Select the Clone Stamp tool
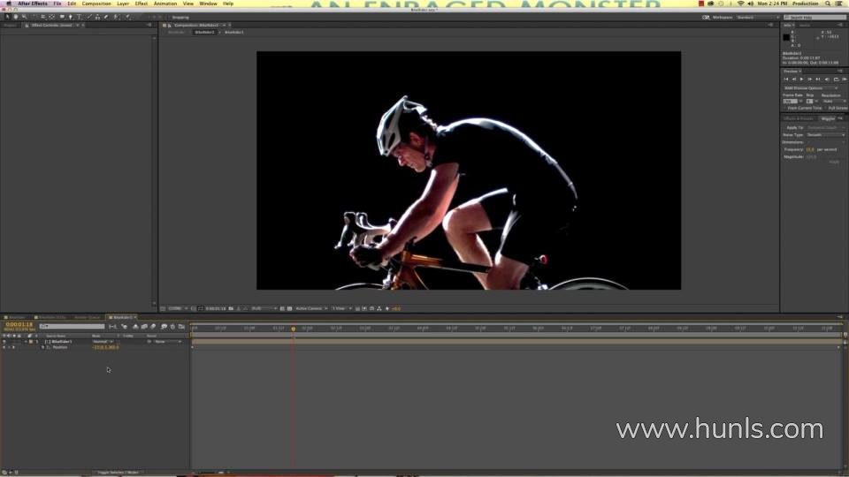 click(x=98, y=17)
